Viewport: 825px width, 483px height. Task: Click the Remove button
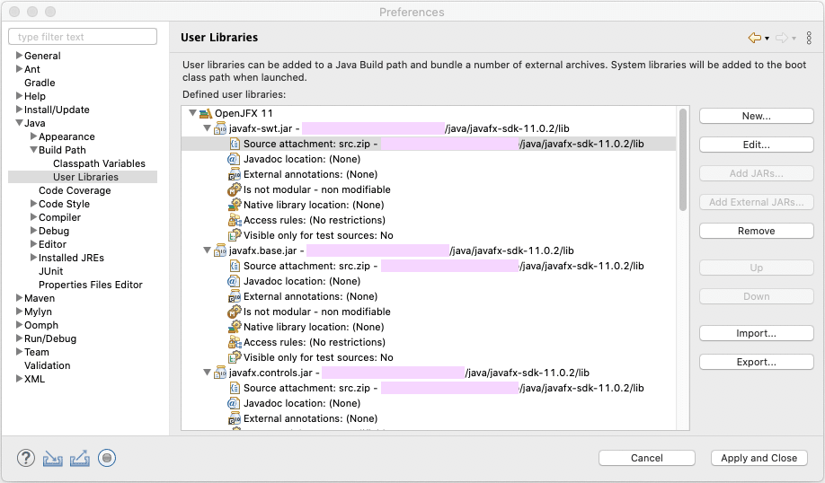tap(756, 231)
